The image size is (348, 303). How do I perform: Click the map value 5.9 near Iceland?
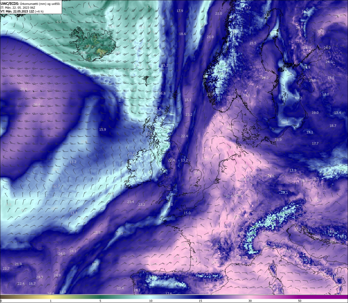tap(59, 22)
